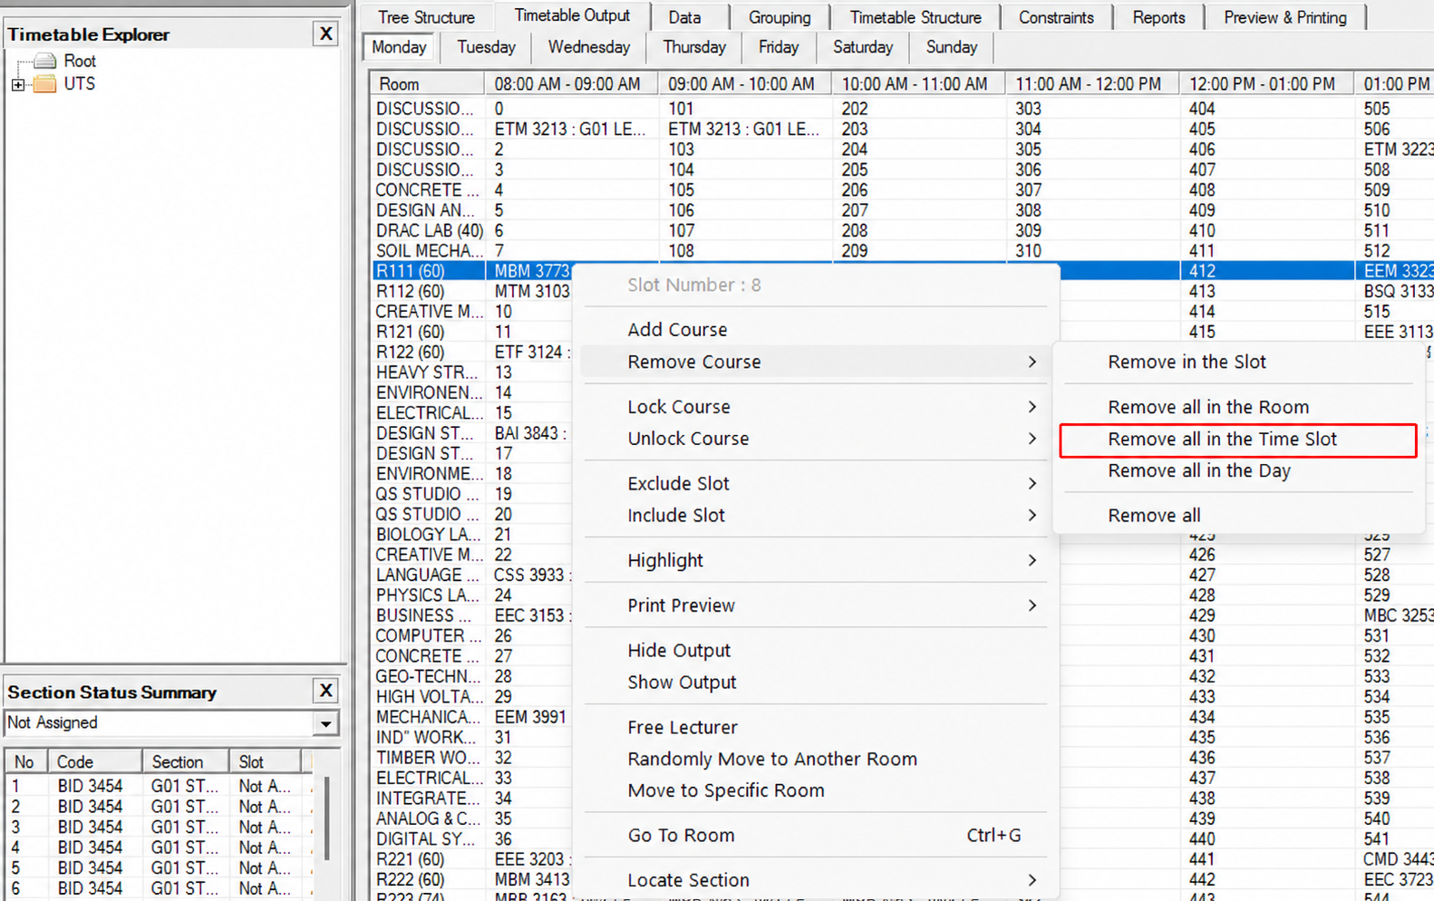
Task: Select Hide Output menu entry
Action: click(x=816, y=651)
